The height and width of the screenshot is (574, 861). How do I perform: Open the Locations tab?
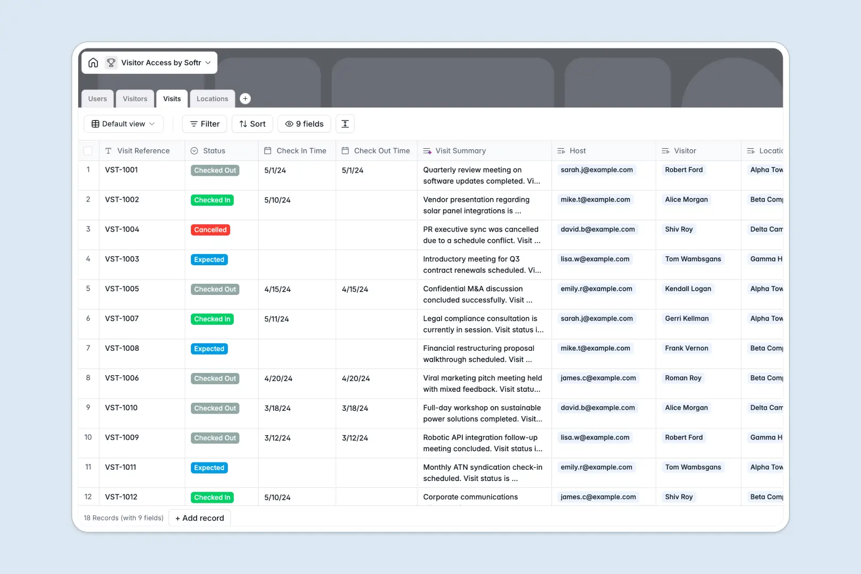point(212,98)
